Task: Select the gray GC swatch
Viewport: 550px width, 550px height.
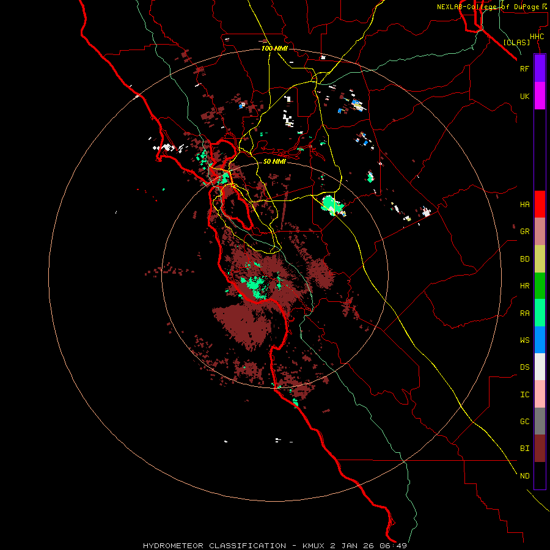Action: [x=540, y=421]
